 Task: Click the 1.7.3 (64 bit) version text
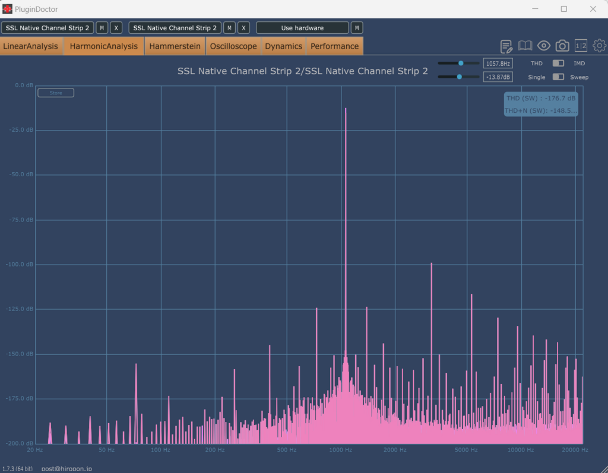tap(17, 469)
